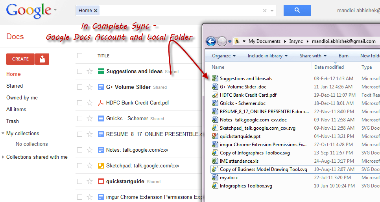Click the Foxit icon of HDFC Bank Credit Card.pdf

click(x=215, y=95)
